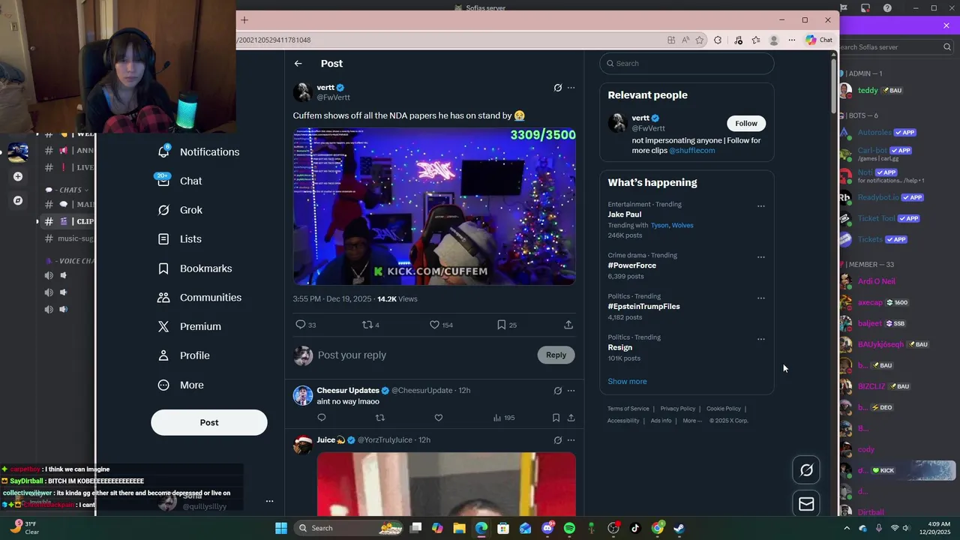Open more options for Resign trend
Viewport: 960px width, 540px height.
coord(760,339)
